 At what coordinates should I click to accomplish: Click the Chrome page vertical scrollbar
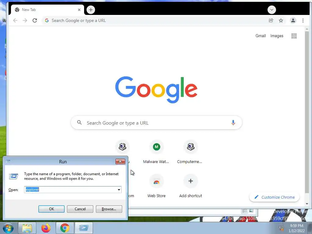click(307, 112)
